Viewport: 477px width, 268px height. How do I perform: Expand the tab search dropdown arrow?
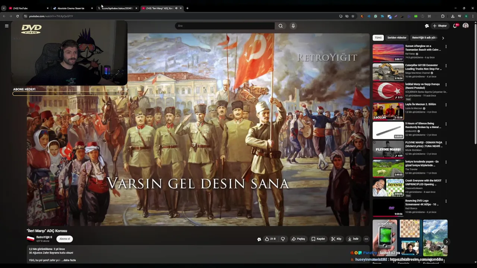point(3,8)
